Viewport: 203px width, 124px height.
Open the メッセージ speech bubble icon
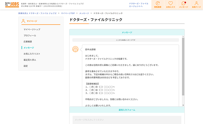[184, 5]
